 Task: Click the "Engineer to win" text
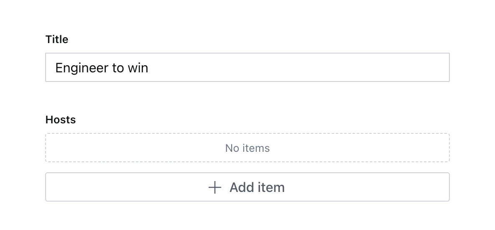(102, 67)
